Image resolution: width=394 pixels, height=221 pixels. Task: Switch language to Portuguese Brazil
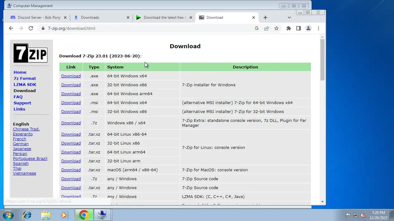point(30,158)
